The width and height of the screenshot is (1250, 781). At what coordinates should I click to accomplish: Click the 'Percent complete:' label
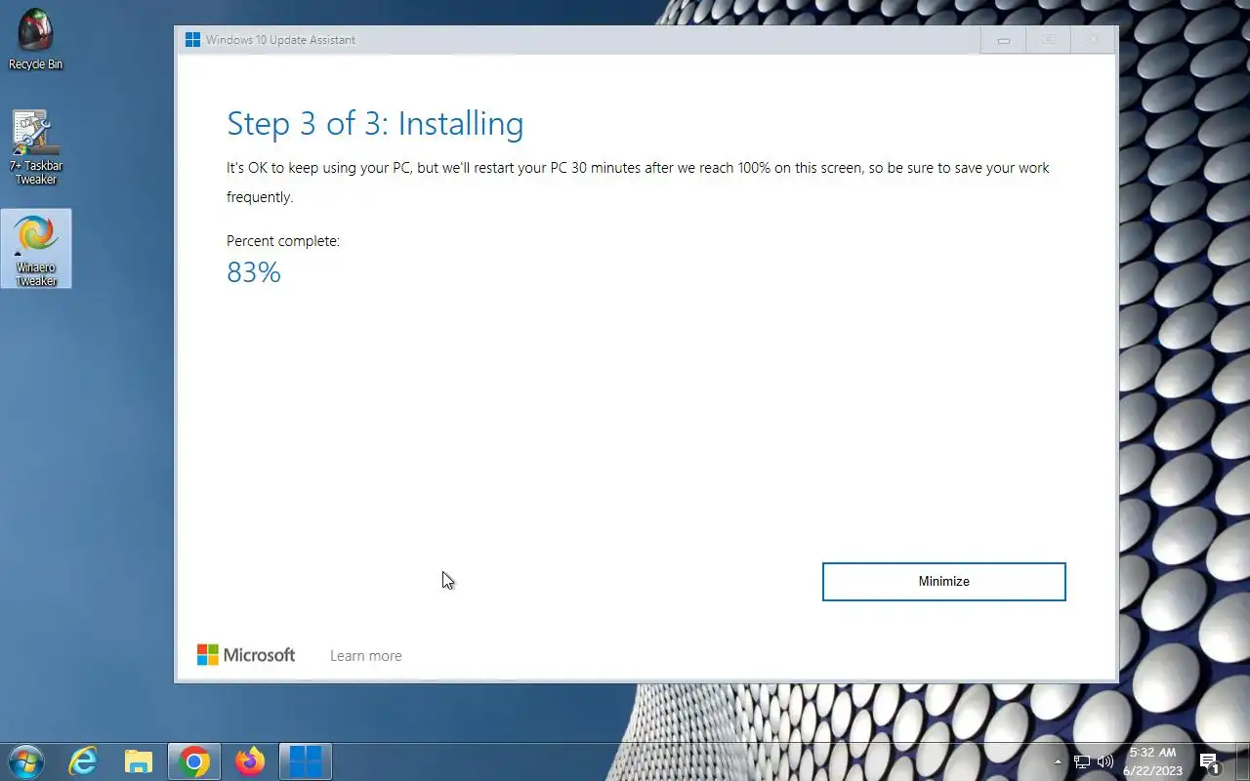pyautogui.click(x=283, y=241)
